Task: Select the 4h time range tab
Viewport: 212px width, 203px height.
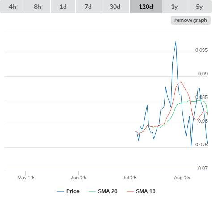Action: point(13,7)
